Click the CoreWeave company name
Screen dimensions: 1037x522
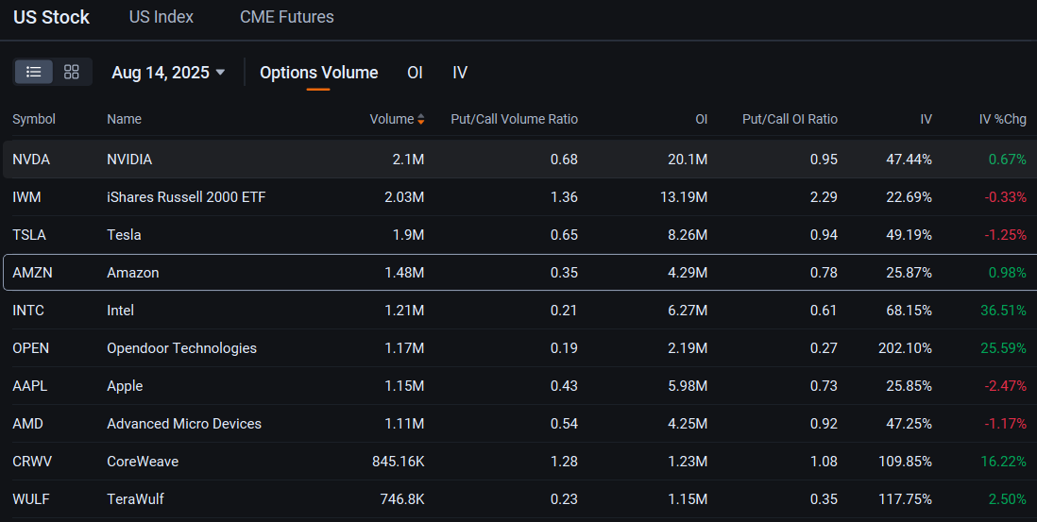click(x=143, y=461)
